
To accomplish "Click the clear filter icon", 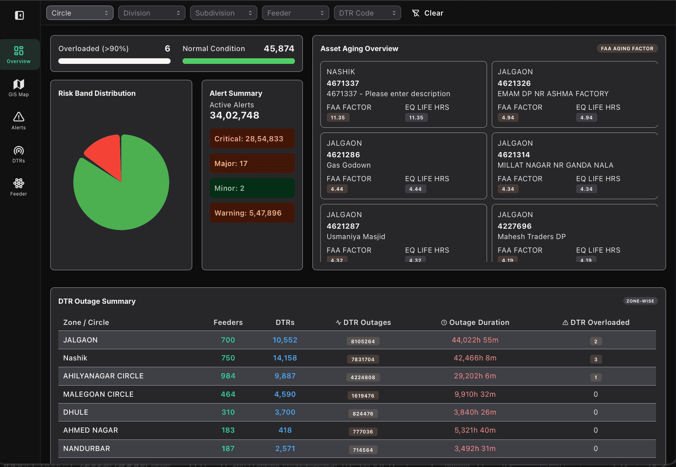I will tap(416, 13).
